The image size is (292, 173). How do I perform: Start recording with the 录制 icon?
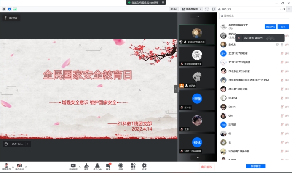pos(121,166)
